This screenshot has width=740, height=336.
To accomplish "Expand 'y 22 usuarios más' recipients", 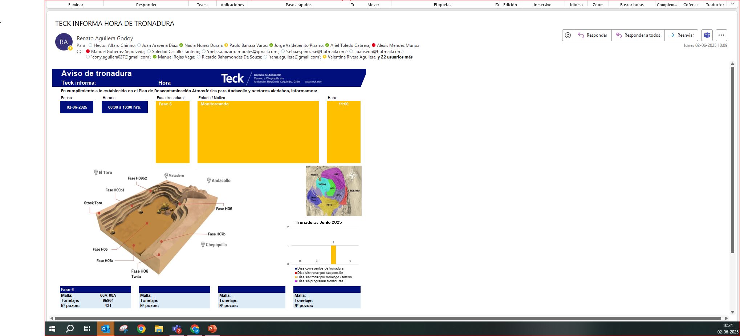I will pos(395,57).
